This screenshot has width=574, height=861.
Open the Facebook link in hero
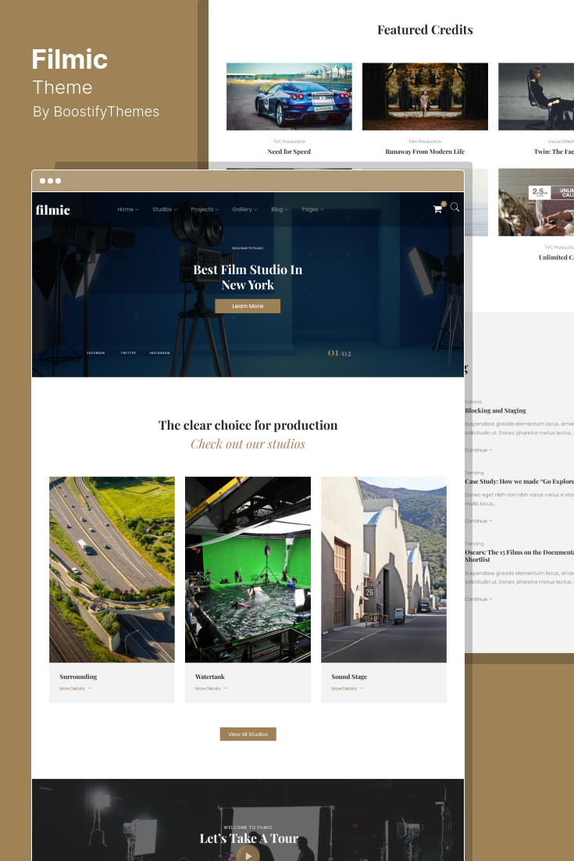point(95,353)
